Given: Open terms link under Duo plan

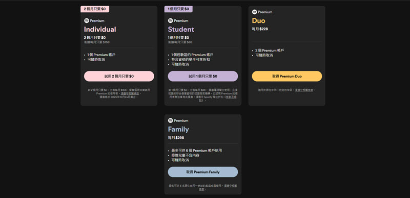Looking at the screenshot, I should 304,90.
